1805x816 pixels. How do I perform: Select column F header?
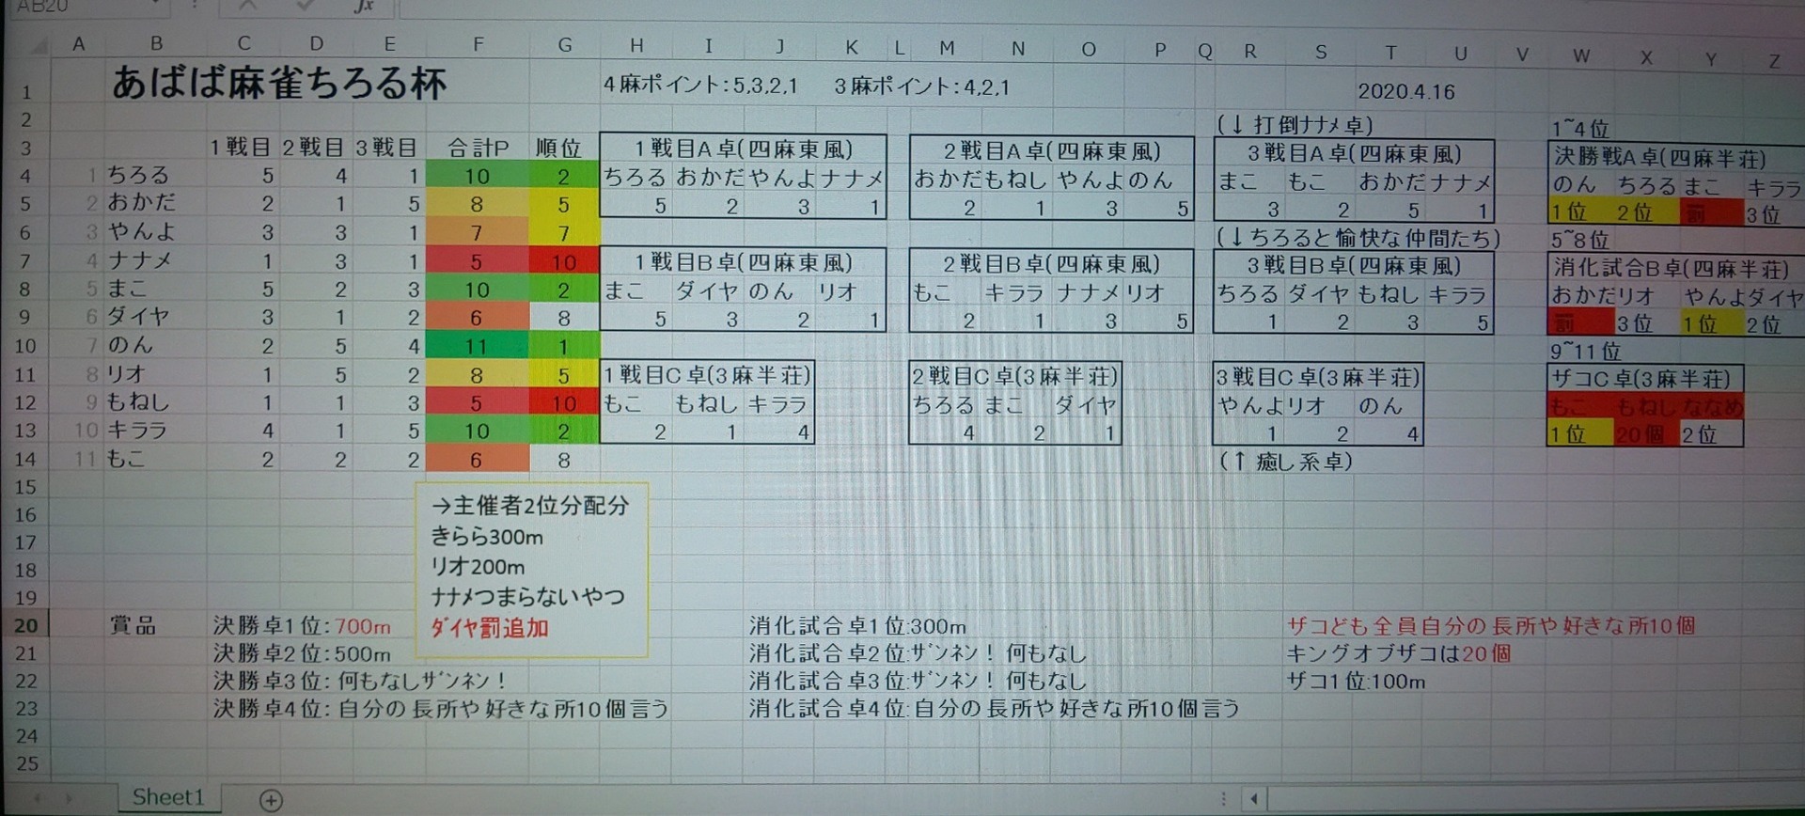[x=478, y=44]
